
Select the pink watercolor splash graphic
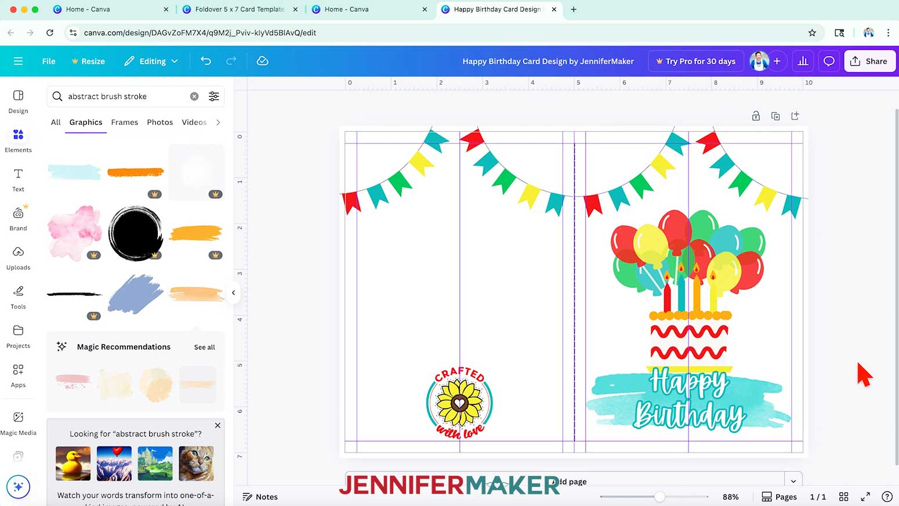(x=74, y=233)
